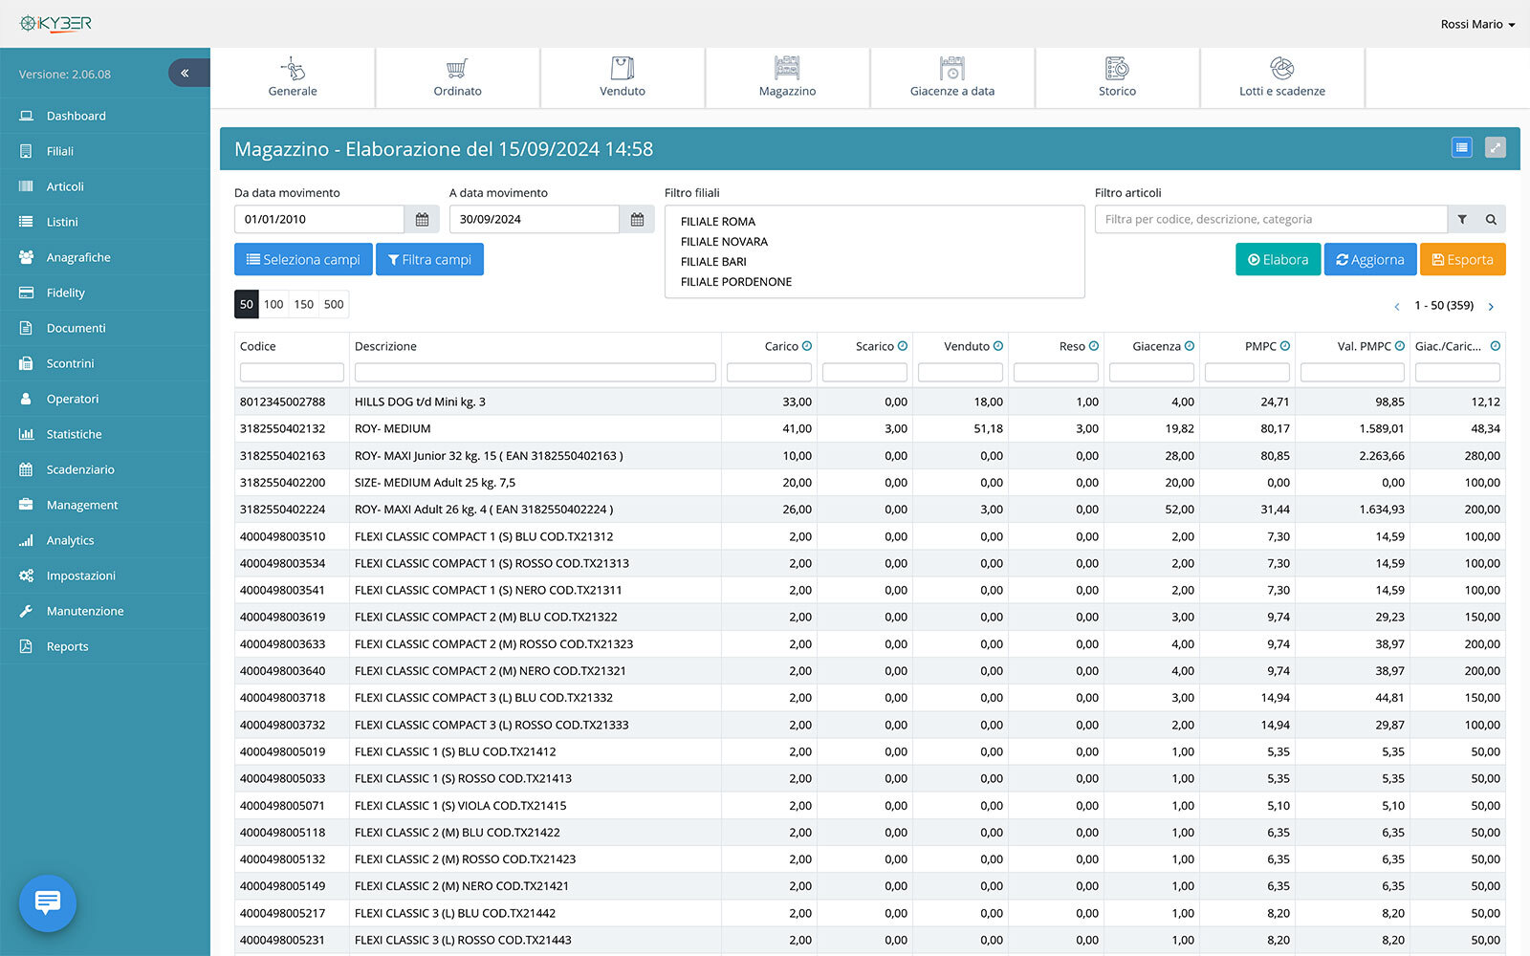Open Filiali in the sidebar
1530x956 pixels.
point(105,151)
